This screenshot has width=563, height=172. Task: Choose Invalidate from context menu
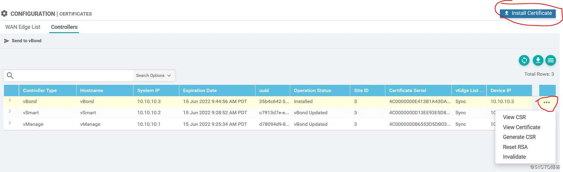coord(514,157)
